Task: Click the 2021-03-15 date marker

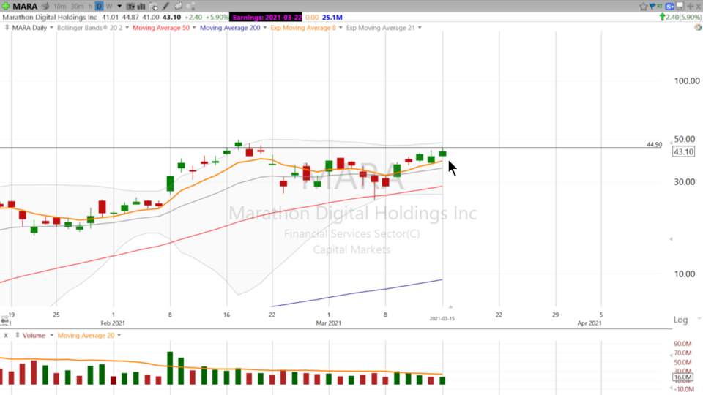Action: click(x=442, y=319)
